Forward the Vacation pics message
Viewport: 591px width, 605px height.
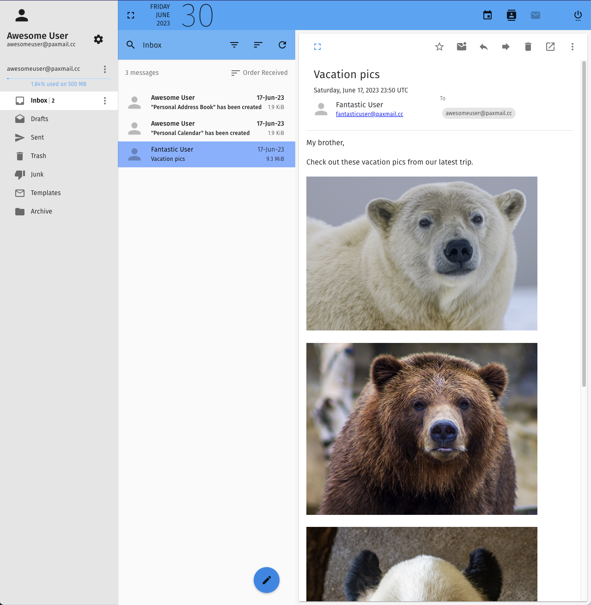(506, 47)
